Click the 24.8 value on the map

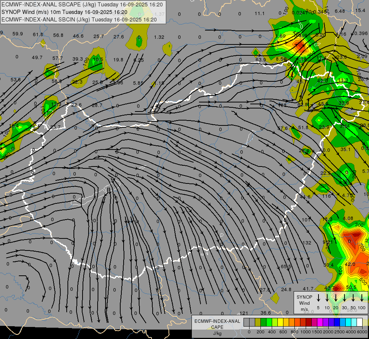[x=286, y=289]
